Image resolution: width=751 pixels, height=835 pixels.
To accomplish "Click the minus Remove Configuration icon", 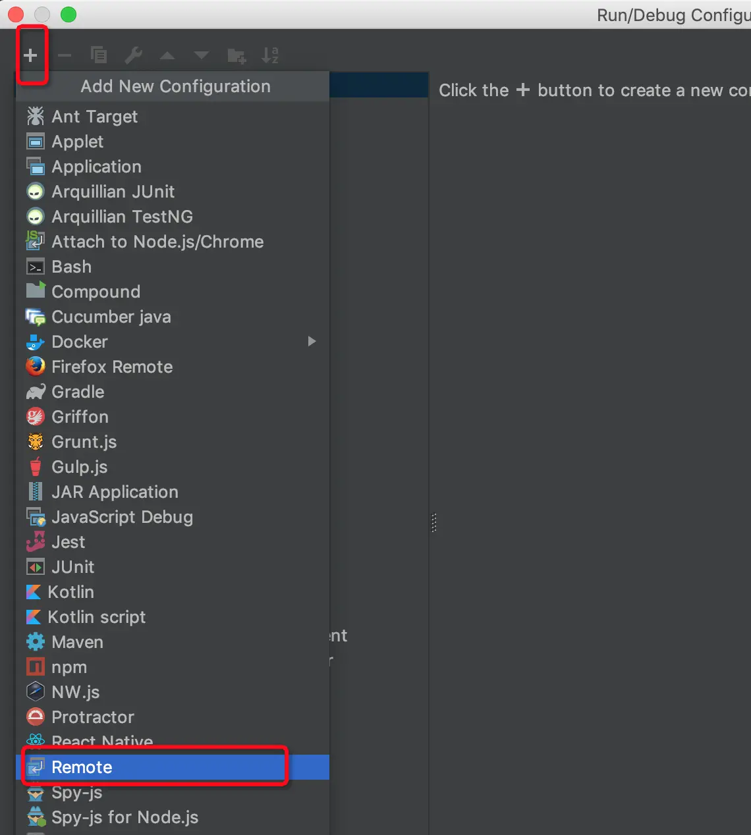I will 65,55.
